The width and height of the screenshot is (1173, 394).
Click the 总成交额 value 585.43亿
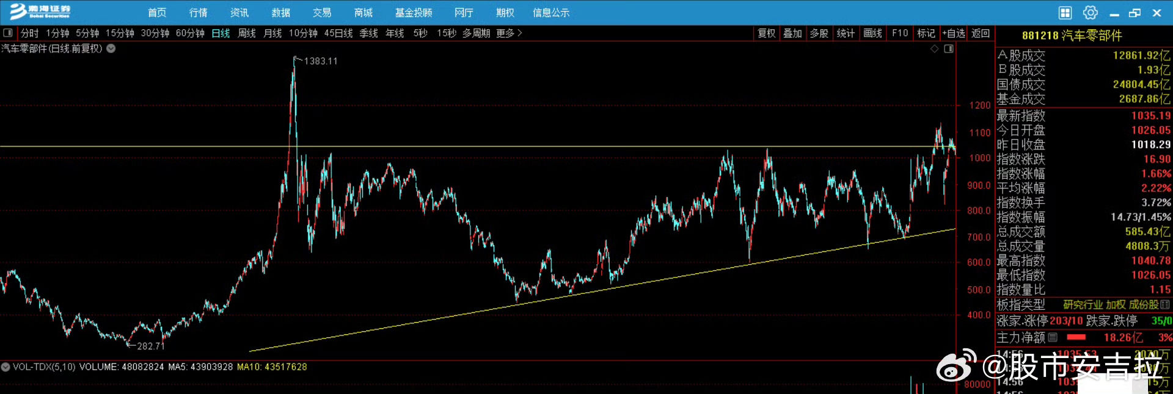click(1148, 232)
